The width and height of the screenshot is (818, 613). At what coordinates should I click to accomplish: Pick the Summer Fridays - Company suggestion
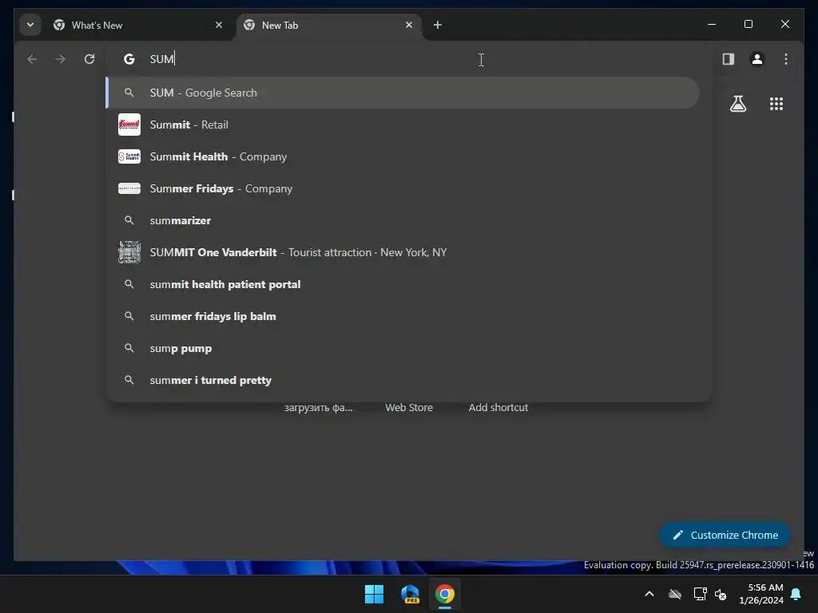[x=403, y=188]
